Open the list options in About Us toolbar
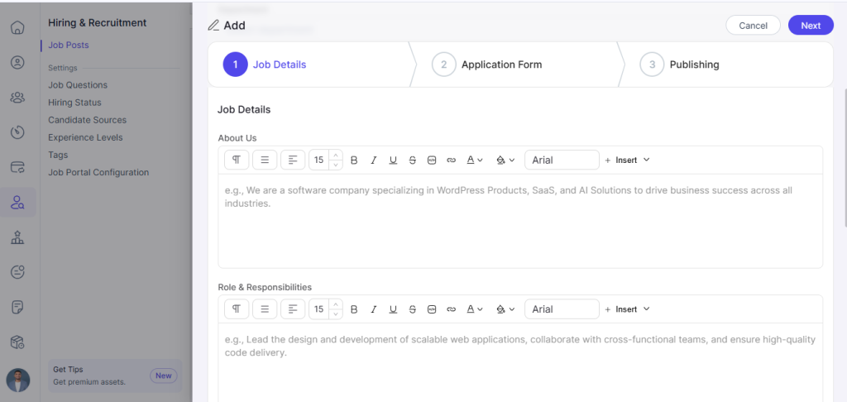Screen dimensions: 847x402 (x=265, y=160)
